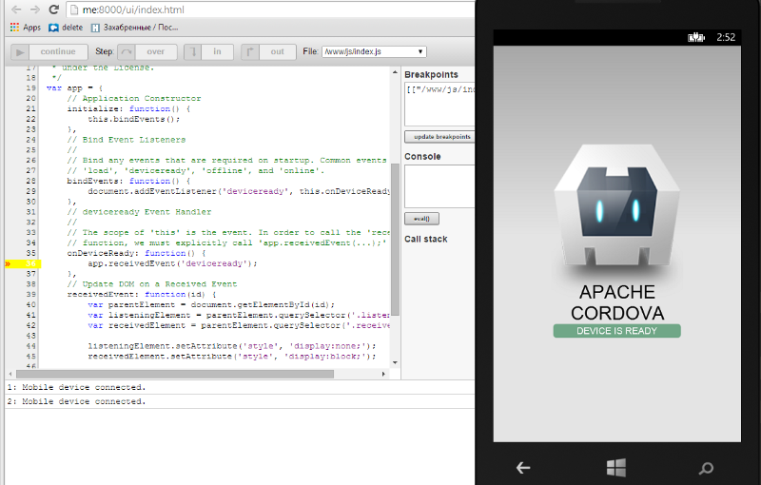761x485 pixels.
Task: Click the browser back arrow
Action: [16, 10]
